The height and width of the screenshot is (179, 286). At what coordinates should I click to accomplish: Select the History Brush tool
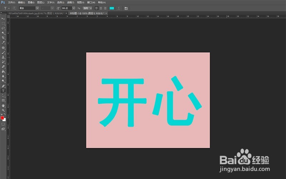click(x=3, y=62)
